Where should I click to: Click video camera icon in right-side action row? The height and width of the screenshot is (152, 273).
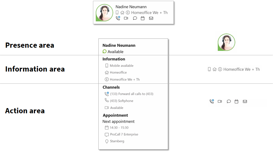(x=220, y=101)
